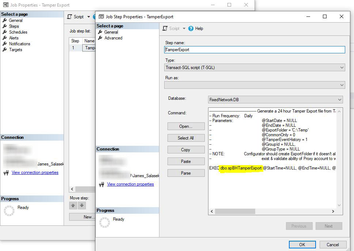Click the Script icon in the Job Properties dialog
Image resolution: width=354 pixels, height=251 pixels.
(69, 16)
